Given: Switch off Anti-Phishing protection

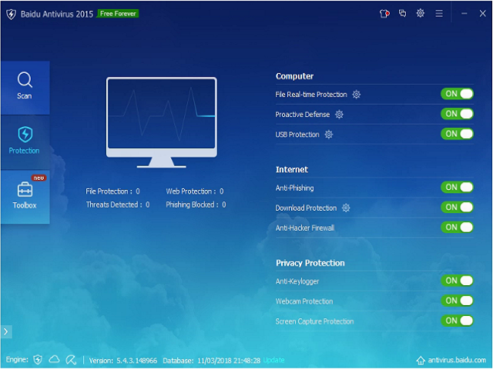Looking at the screenshot, I should (457, 188).
